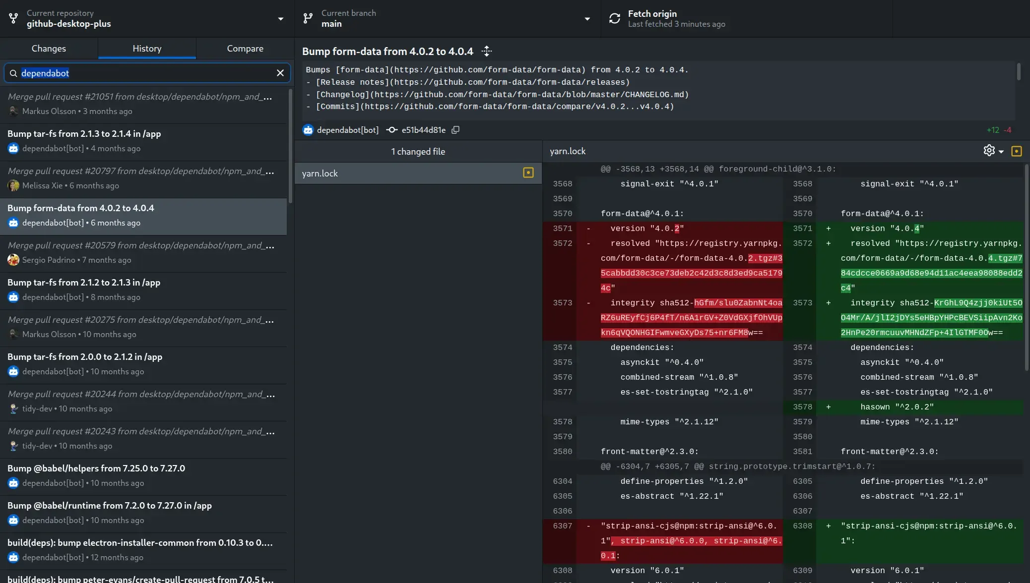Select commit Merge pull request #20243
1030x583 pixels.
(x=143, y=440)
